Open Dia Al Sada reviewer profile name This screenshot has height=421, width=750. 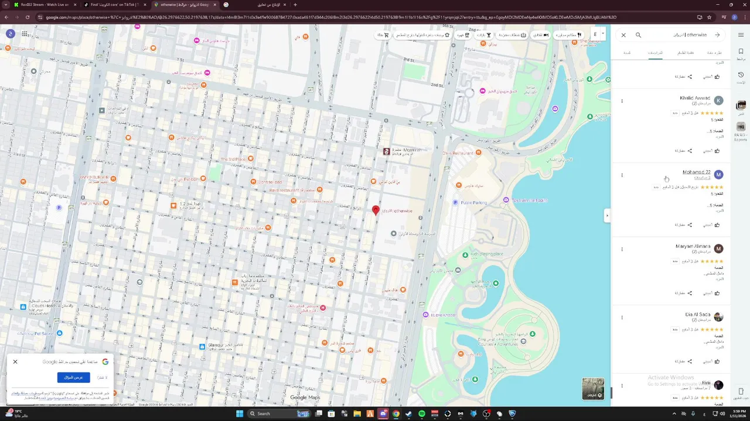click(698, 315)
